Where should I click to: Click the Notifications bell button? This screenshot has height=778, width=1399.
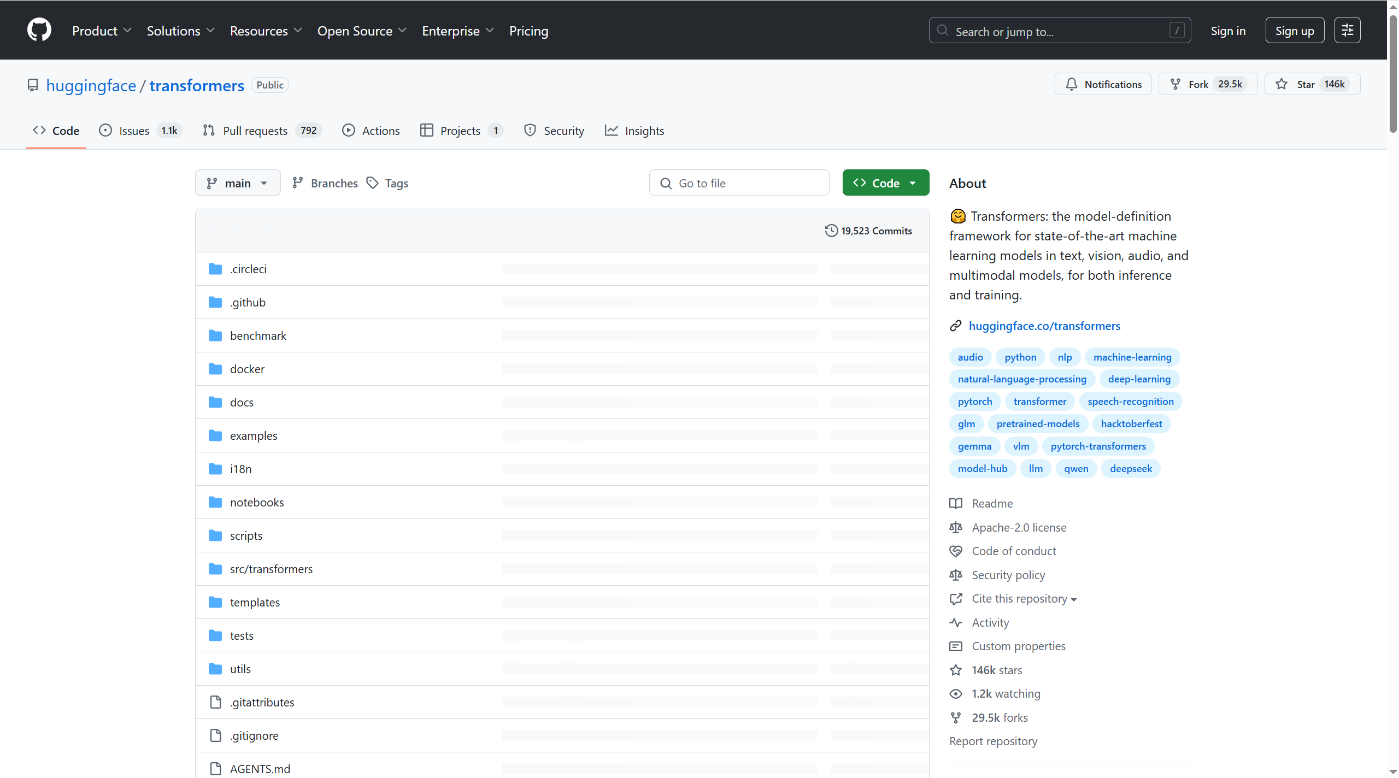[1103, 84]
